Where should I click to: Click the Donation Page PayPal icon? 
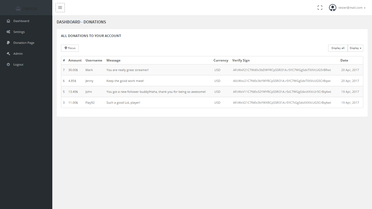(x=8, y=43)
